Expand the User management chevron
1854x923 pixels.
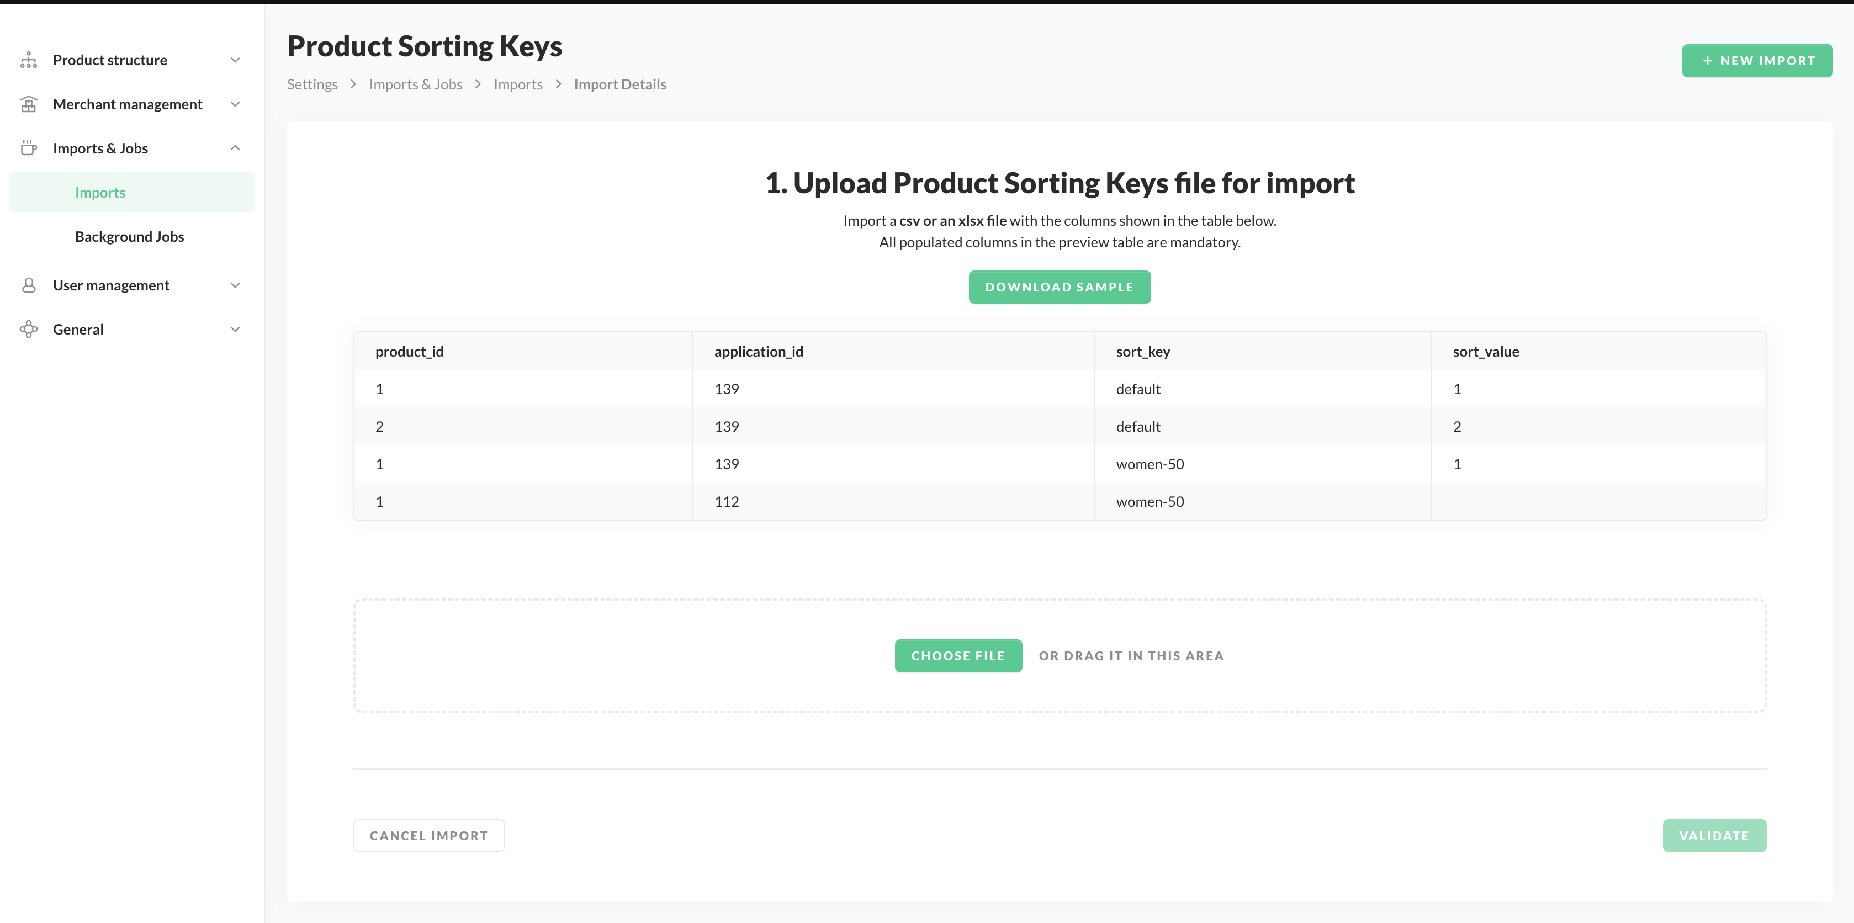pyautogui.click(x=235, y=285)
